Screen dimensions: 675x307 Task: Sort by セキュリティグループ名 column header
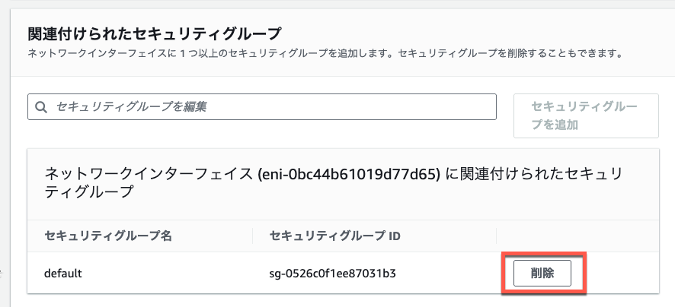(x=108, y=236)
